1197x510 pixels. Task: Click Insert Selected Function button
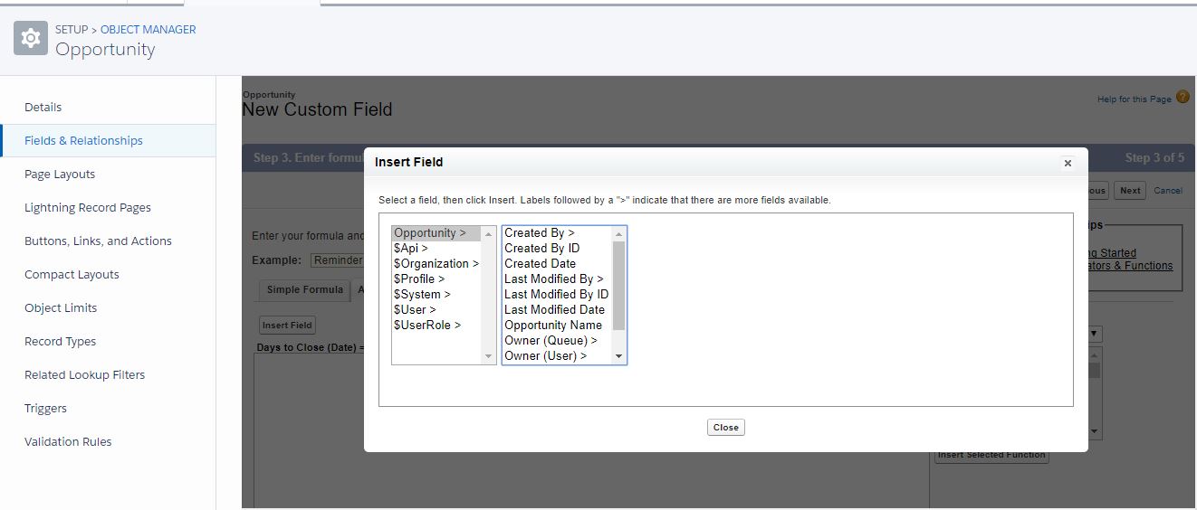pyautogui.click(x=992, y=455)
